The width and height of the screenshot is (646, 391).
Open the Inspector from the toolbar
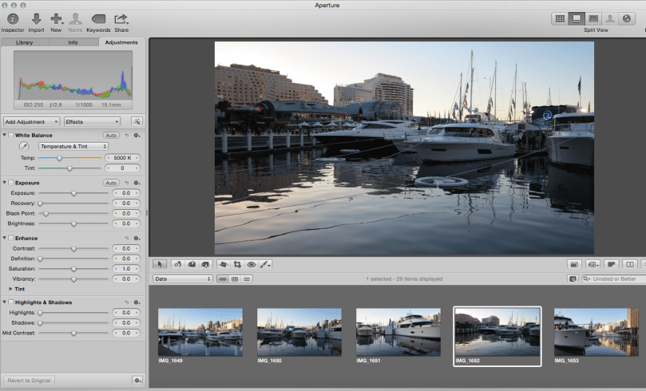point(13,18)
